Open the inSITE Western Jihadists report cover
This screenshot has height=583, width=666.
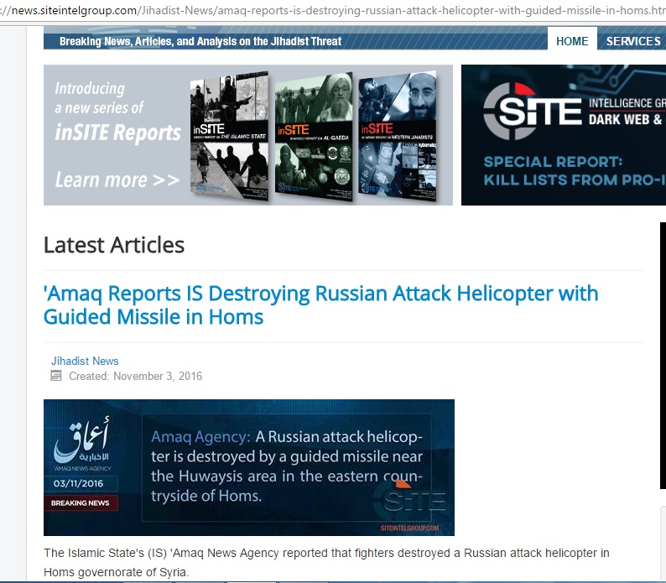397,136
